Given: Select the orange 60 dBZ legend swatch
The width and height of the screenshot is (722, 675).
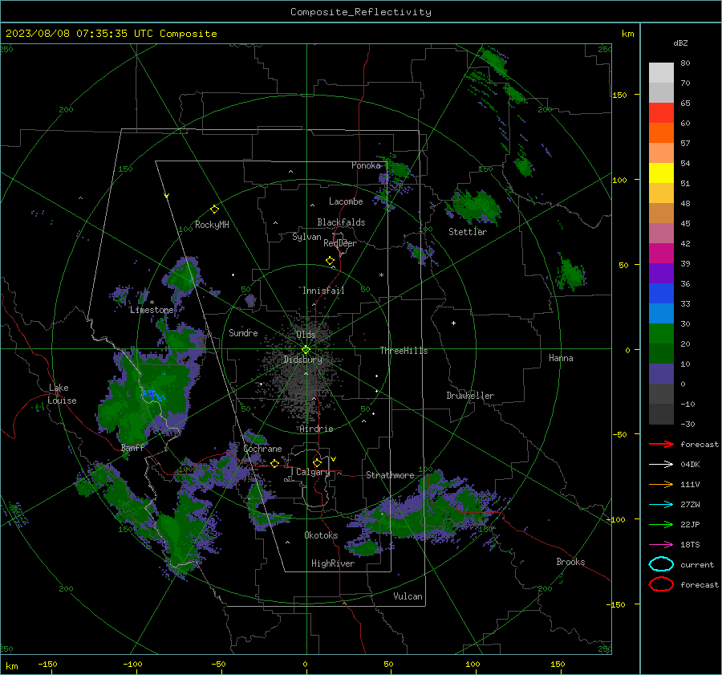Looking at the screenshot, I should (661, 133).
